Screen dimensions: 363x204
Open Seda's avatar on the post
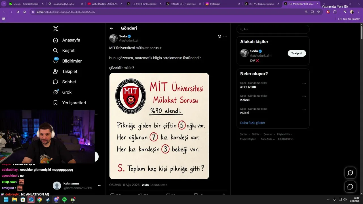click(x=113, y=38)
